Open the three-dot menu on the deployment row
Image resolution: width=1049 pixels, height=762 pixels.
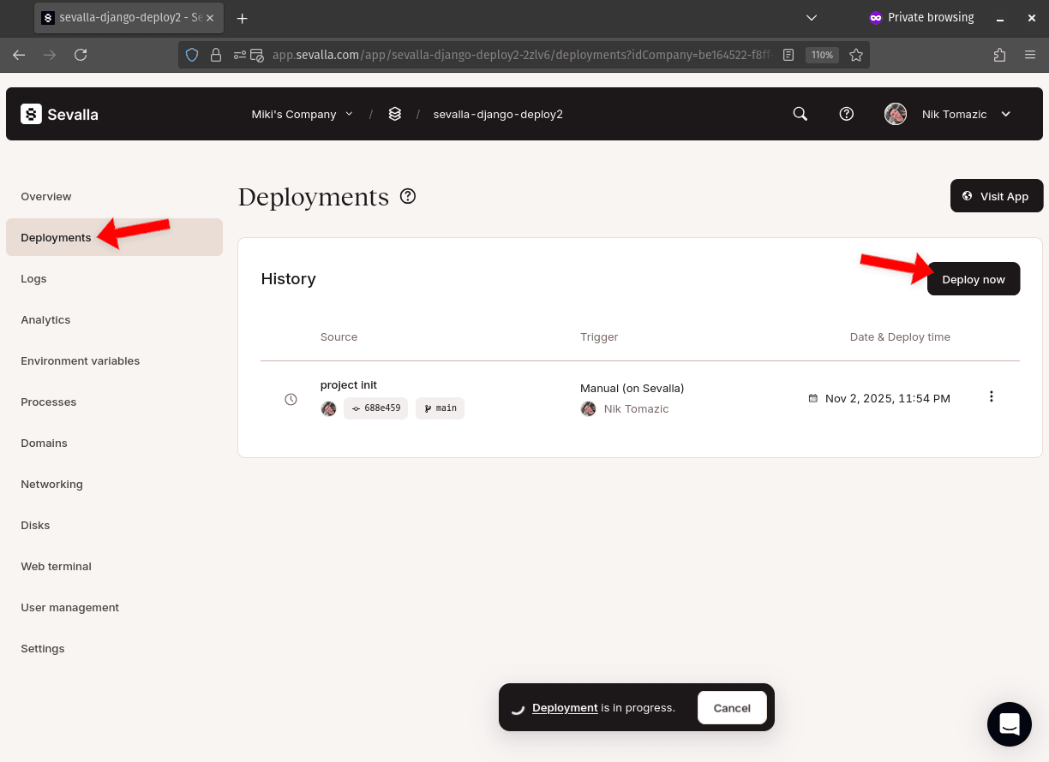tap(991, 396)
